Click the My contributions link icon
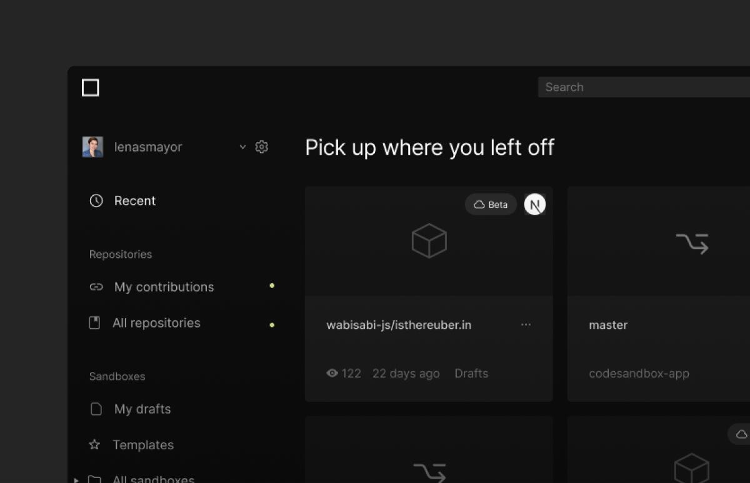The image size is (750, 483). coord(95,286)
